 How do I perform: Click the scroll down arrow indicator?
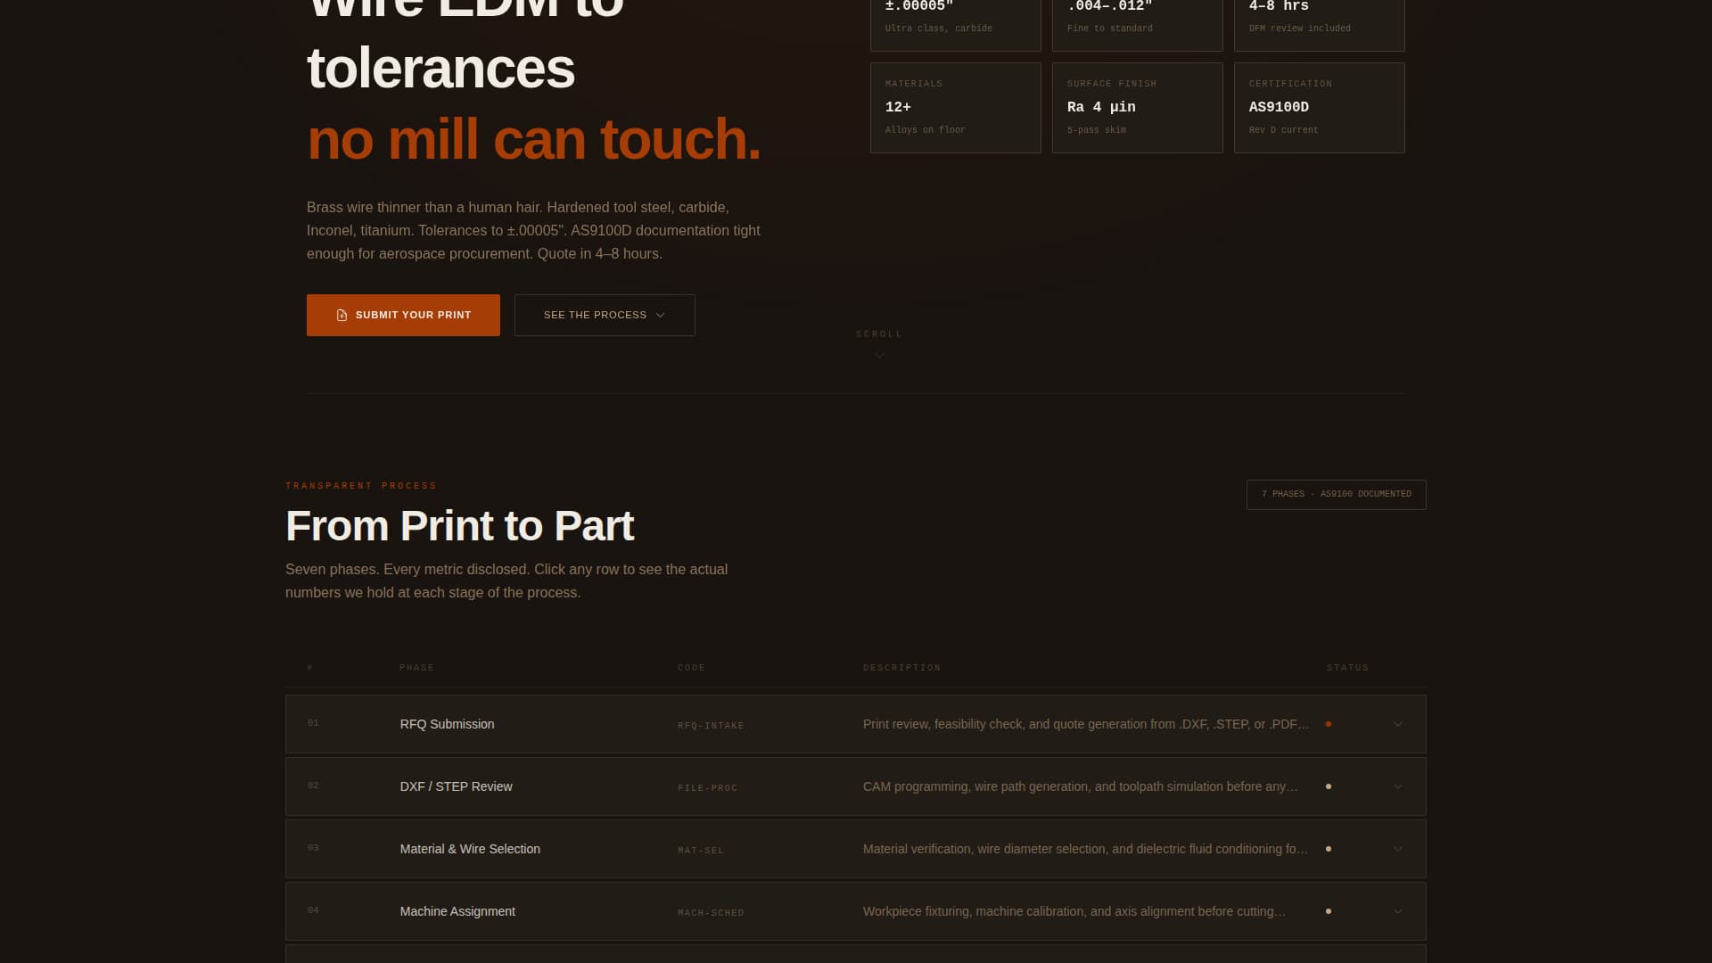tap(879, 355)
